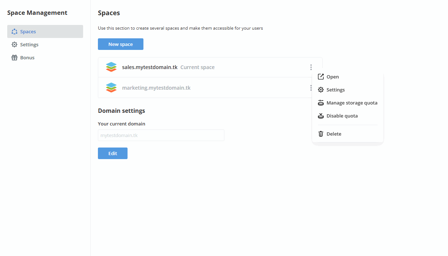Click the current domain input field
Image resolution: width=448 pixels, height=256 pixels.
tap(161, 135)
